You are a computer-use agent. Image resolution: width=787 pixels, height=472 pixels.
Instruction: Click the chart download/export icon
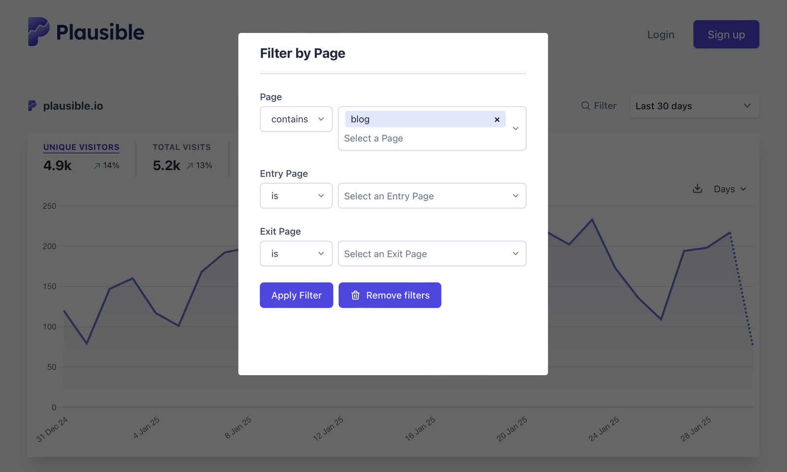coord(697,188)
